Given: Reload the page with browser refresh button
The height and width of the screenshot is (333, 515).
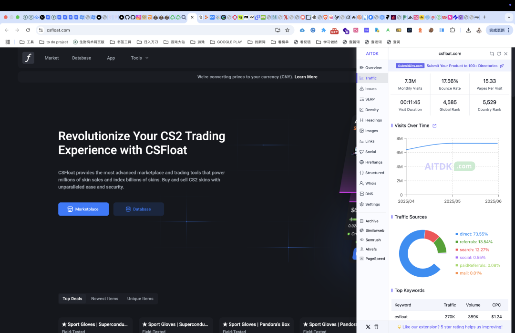Looking at the screenshot, I should point(28,30).
